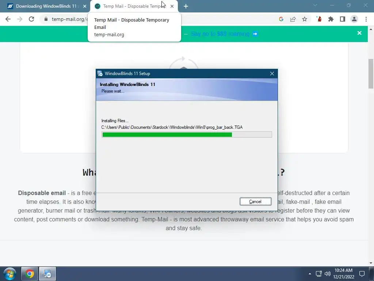The height and width of the screenshot is (281, 374).
Task: Open the volume control tray icon
Action: pyautogui.click(x=328, y=274)
